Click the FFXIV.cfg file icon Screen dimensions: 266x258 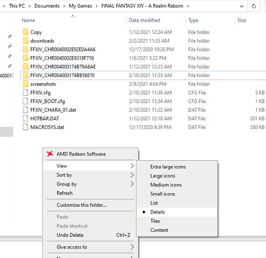[x=25, y=92]
